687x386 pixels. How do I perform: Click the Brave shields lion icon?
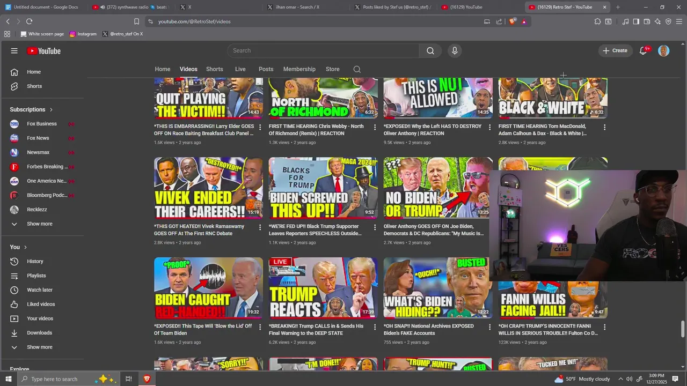(x=513, y=21)
